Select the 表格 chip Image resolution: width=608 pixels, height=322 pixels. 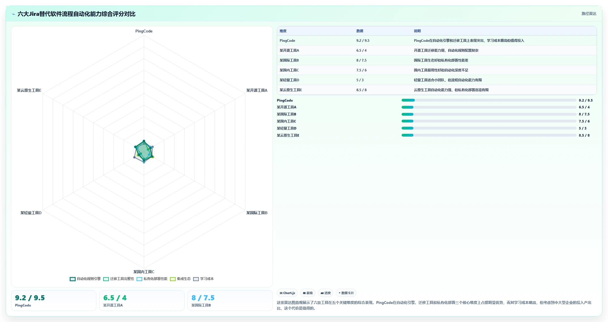click(x=308, y=293)
